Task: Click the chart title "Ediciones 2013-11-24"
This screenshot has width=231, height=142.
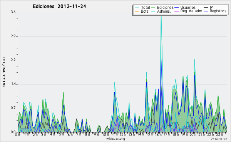Action: tap(59, 7)
